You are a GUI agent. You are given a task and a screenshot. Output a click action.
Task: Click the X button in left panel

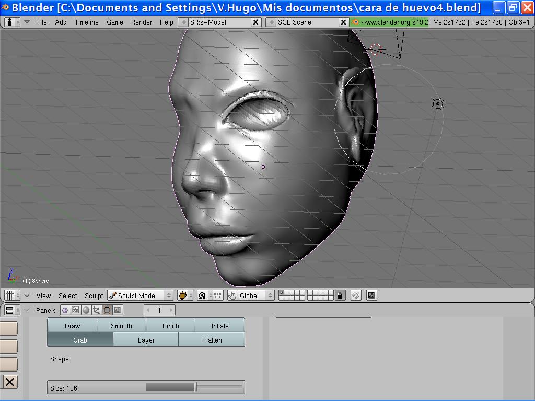(x=9, y=382)
